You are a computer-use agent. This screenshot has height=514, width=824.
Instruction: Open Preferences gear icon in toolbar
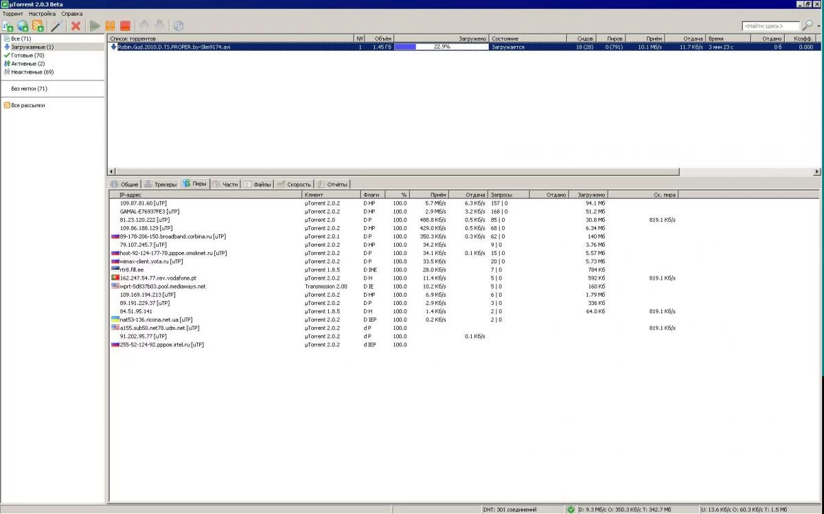pos(179,26)
